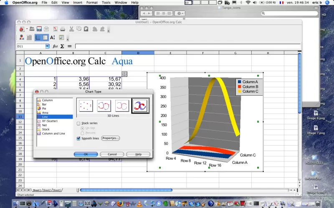Click the Sum sigma icon
The image size is (334, 208).
click(x=62, y=46)
